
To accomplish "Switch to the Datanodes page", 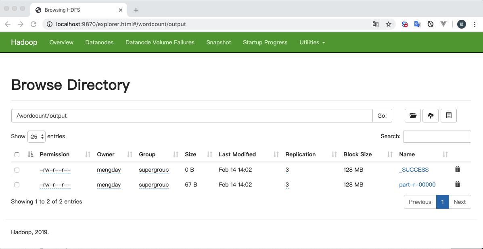I will [99, 42].
